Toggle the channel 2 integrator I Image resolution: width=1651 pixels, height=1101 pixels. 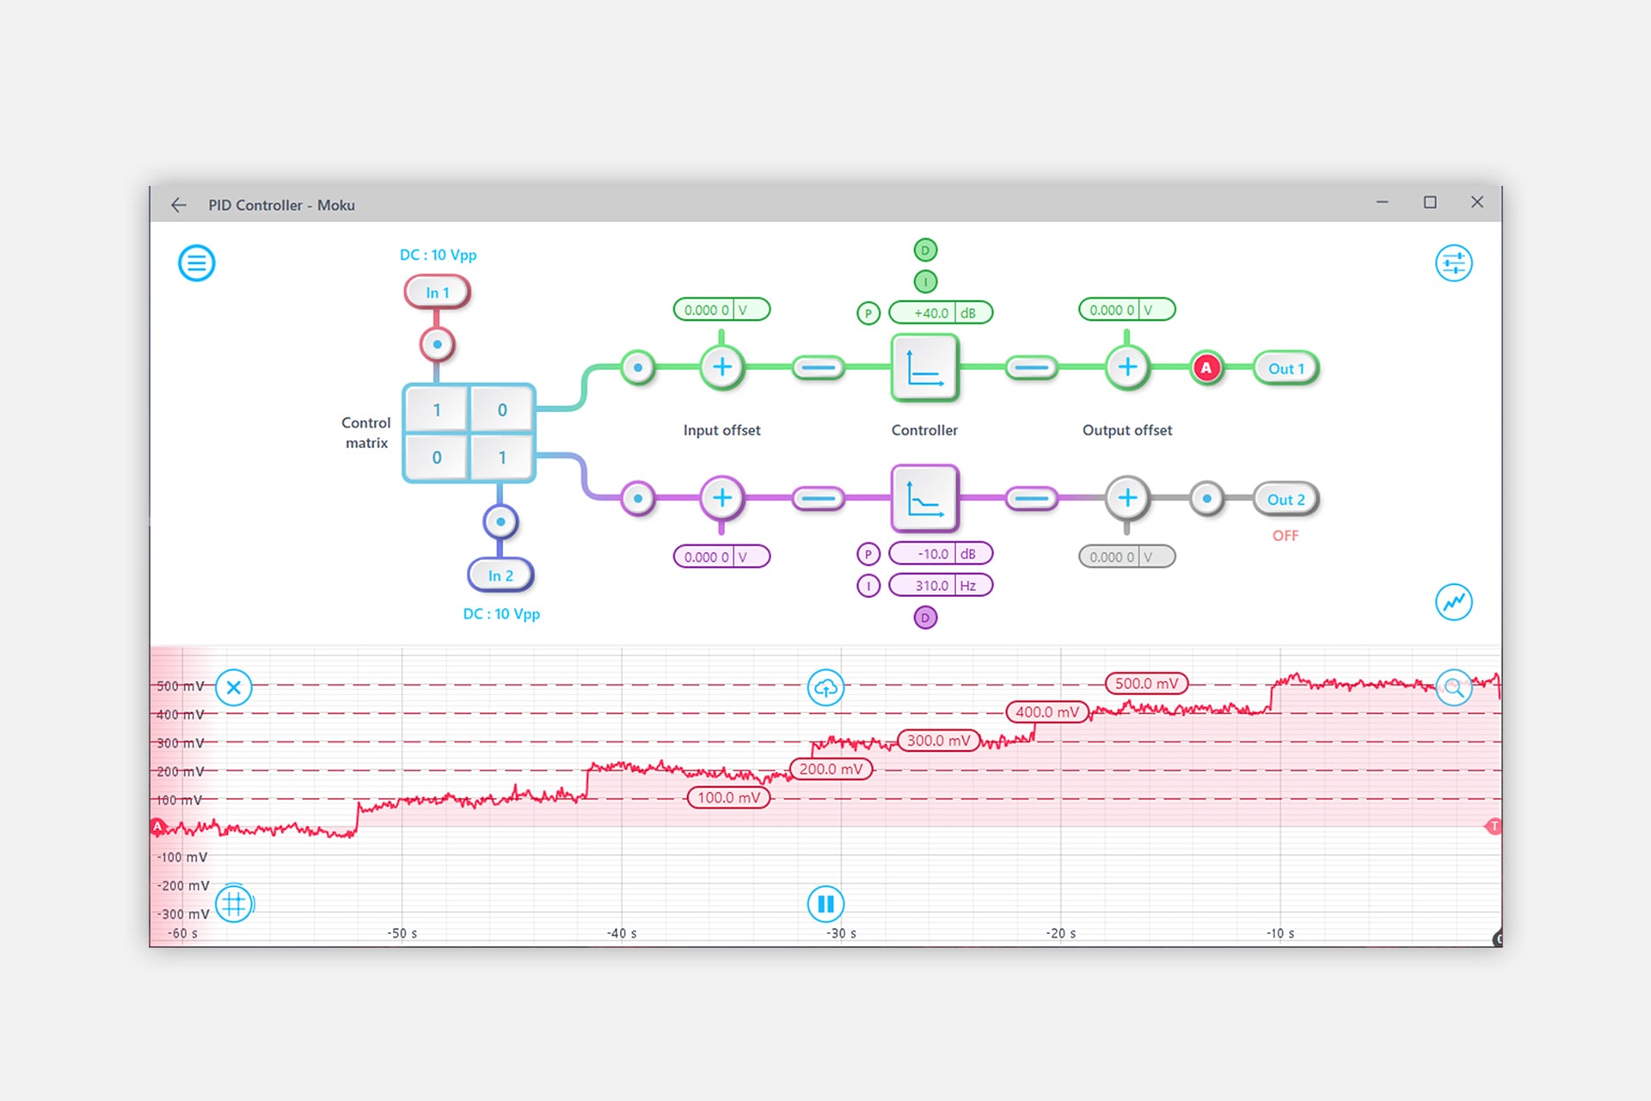click(x=868, y=586)
